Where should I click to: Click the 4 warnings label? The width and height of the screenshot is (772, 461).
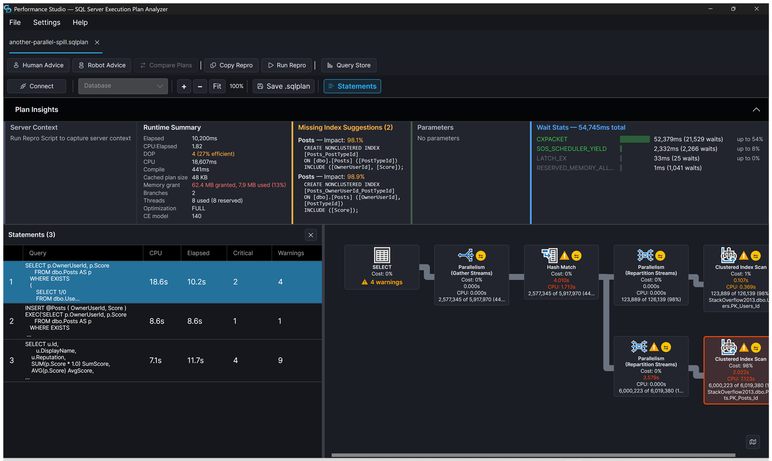point(382,282)
